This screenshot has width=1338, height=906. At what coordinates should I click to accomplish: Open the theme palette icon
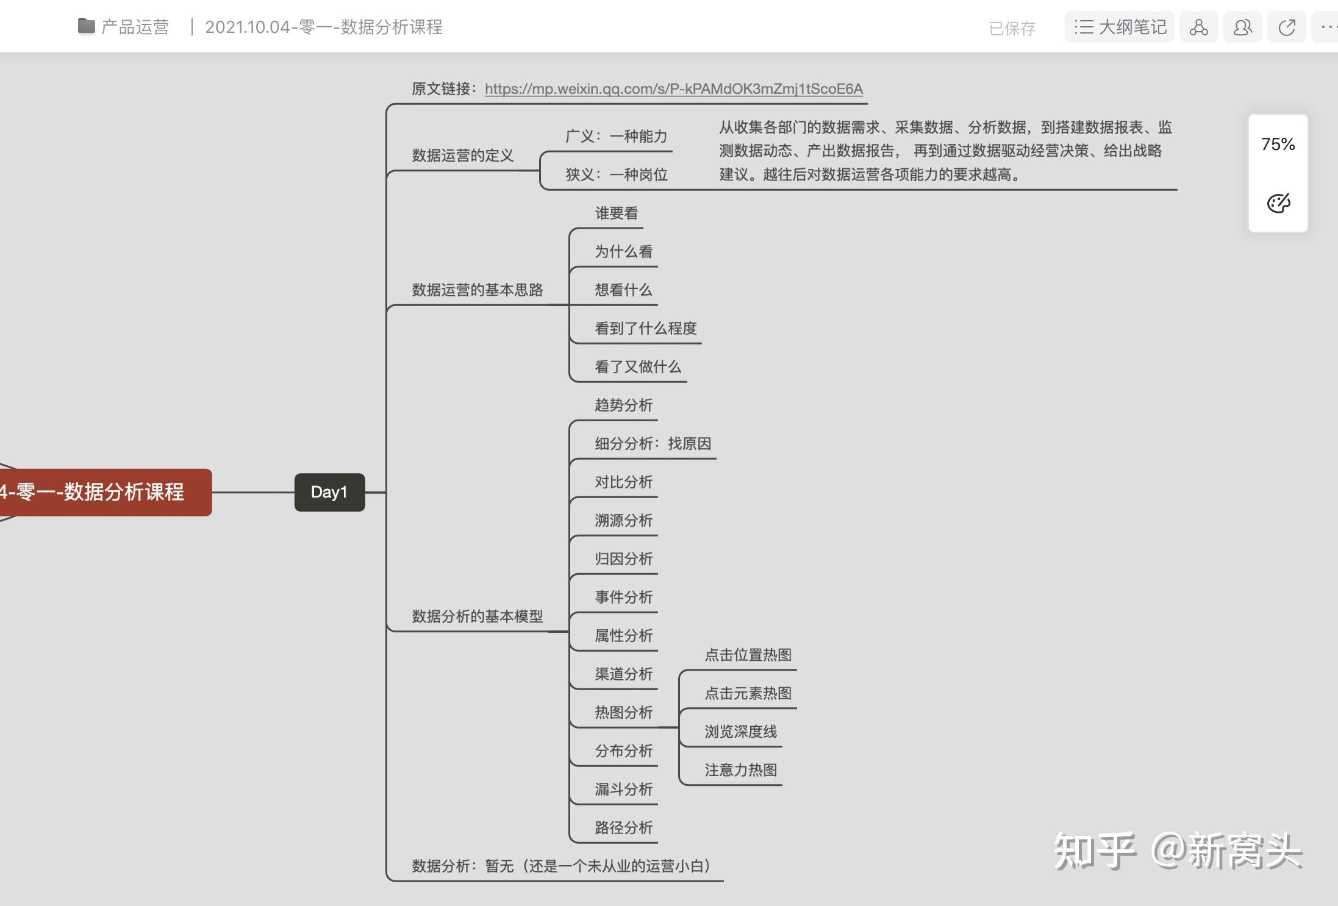[x=1278, y=203]
